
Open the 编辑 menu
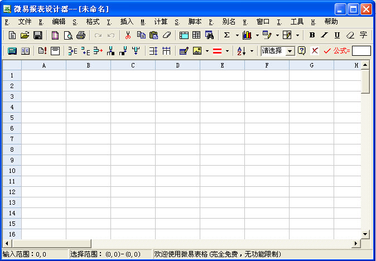point(59,22)
